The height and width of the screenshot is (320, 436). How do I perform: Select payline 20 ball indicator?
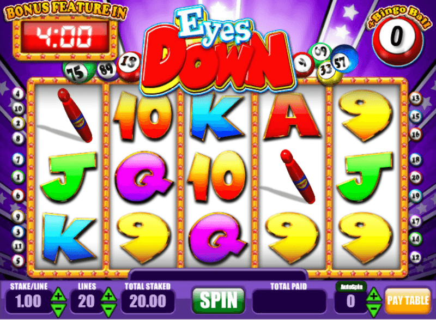415,177
